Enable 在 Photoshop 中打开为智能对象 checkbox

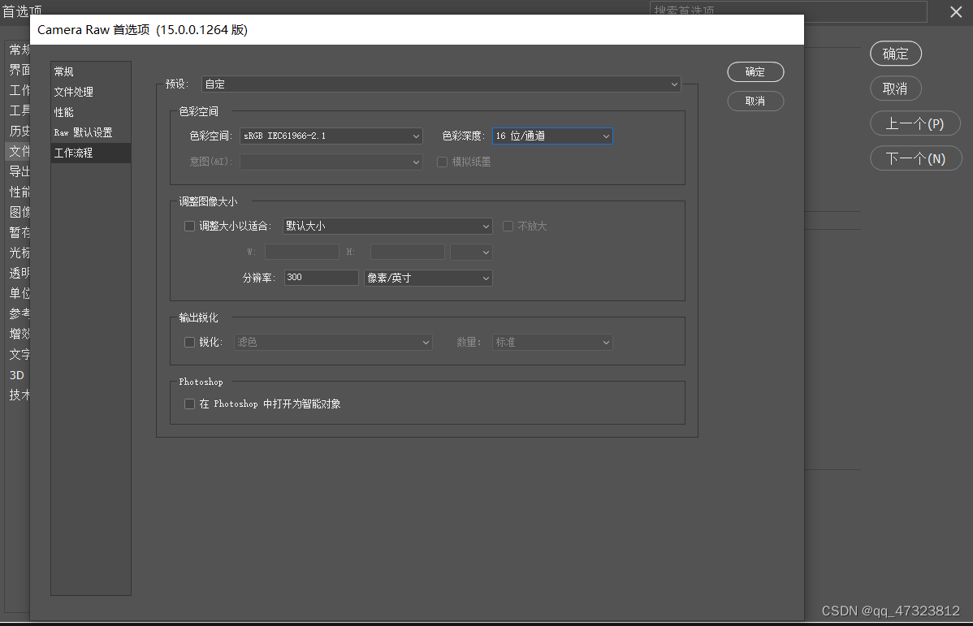point(190,404)
